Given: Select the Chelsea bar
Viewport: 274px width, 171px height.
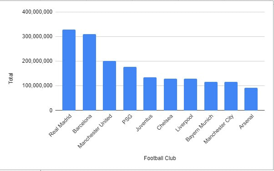Looking at the screenshot, I should tap(170, 95).
